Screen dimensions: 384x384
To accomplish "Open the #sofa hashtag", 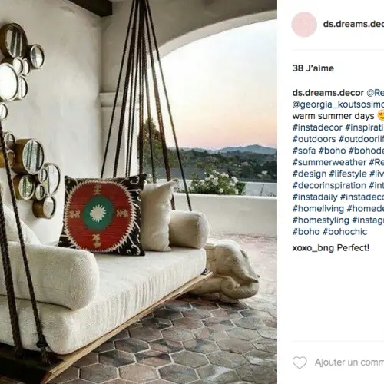I will (x=304, y=151).
